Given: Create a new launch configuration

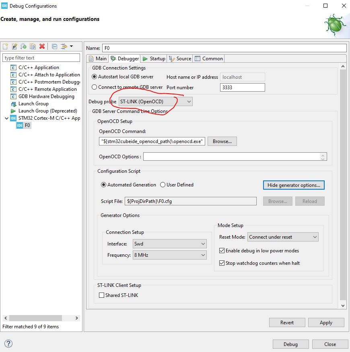Looking at the screenshot, I should click(5, 47).
